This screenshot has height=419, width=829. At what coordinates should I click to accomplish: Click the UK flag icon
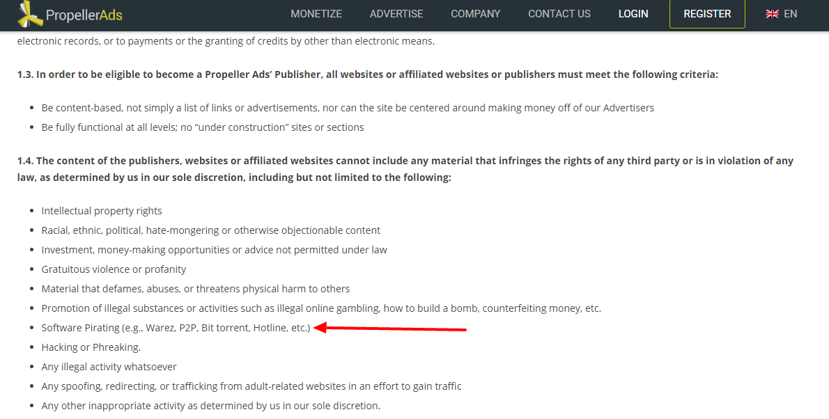(x=773, y=14)
